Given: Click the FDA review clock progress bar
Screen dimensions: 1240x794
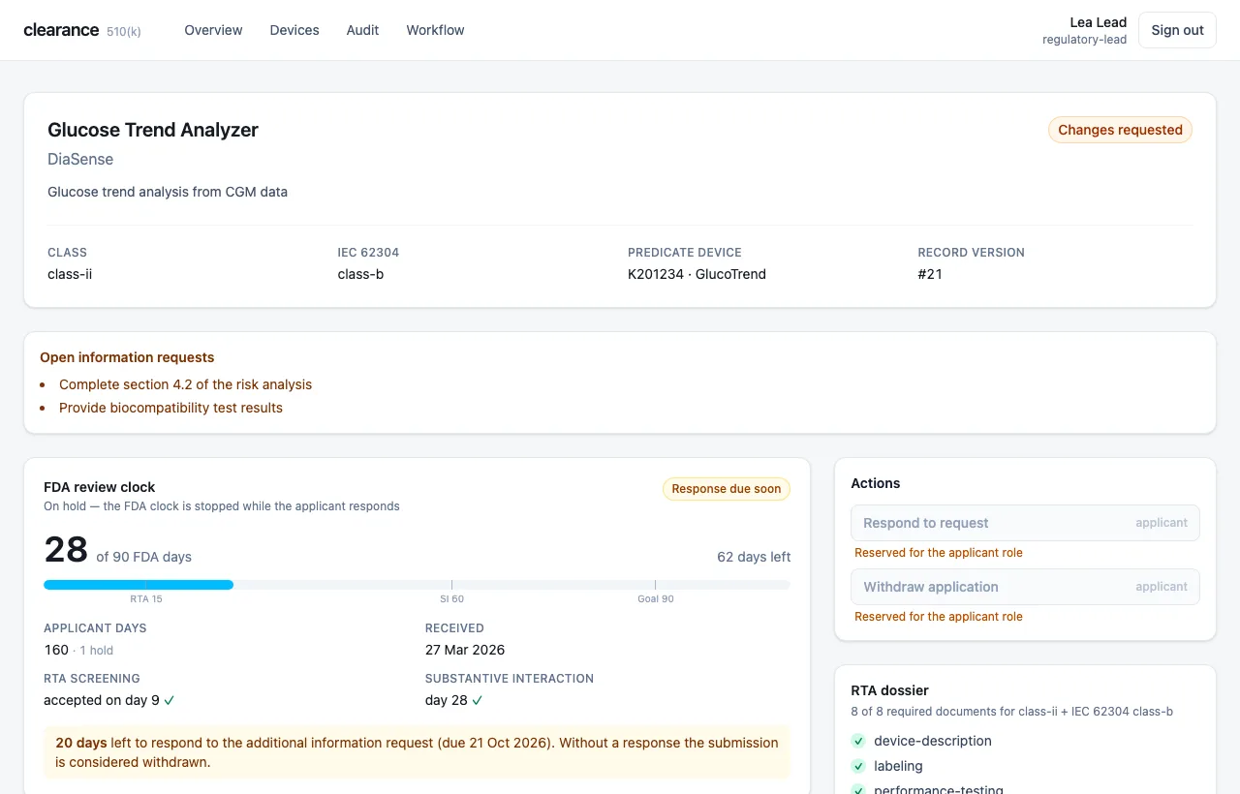Looking at the screenshot, I should click(x=417, y=585).
